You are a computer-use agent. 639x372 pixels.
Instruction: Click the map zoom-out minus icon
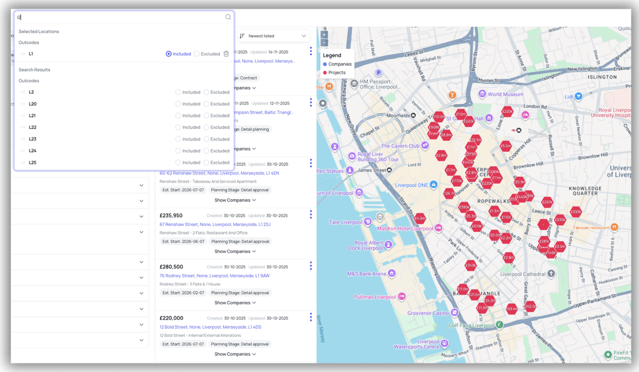[x=324, y=42]
